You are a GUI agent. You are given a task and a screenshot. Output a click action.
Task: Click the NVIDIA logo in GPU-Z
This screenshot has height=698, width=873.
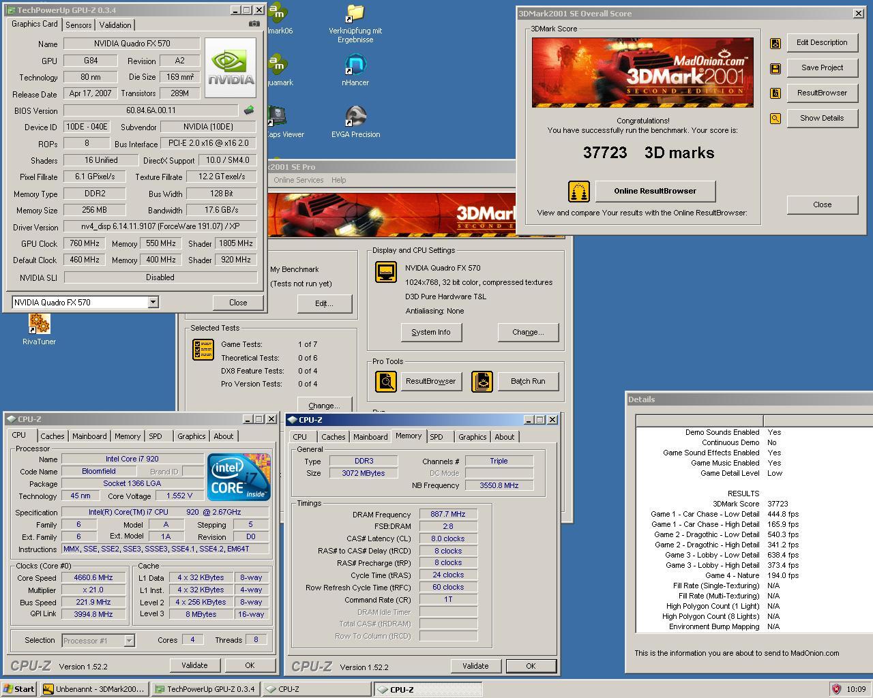[x=232, y=68]
